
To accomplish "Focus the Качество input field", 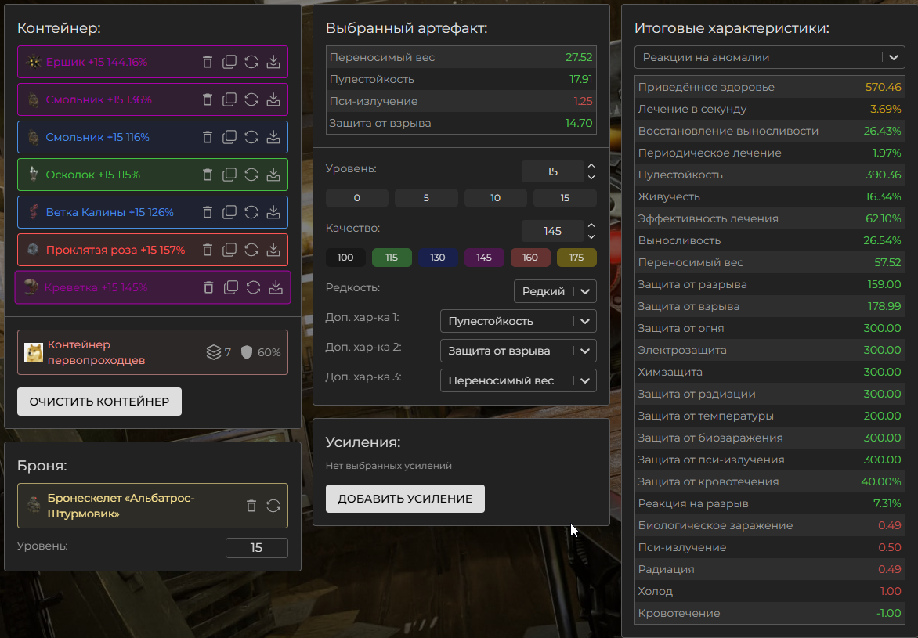I will (553, 231).
